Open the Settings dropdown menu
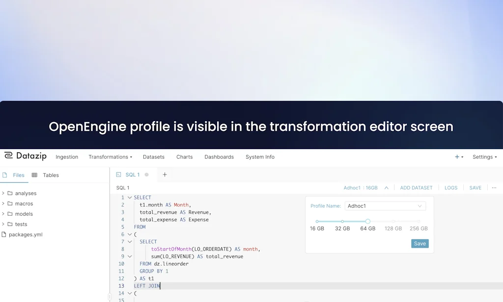The width and height of the screenshot is (503, 302). (484, 157)
